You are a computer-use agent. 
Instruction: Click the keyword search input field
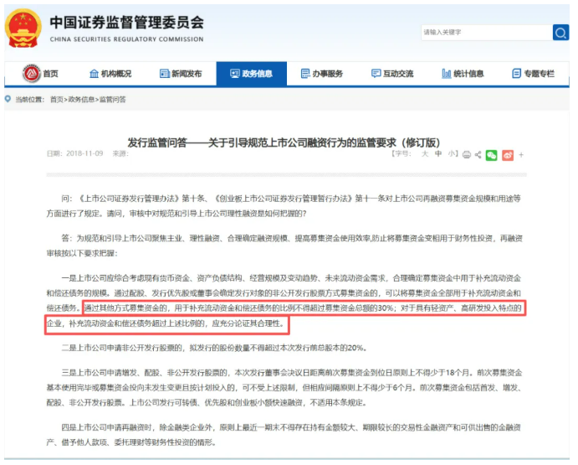click(x=485, y=33)
